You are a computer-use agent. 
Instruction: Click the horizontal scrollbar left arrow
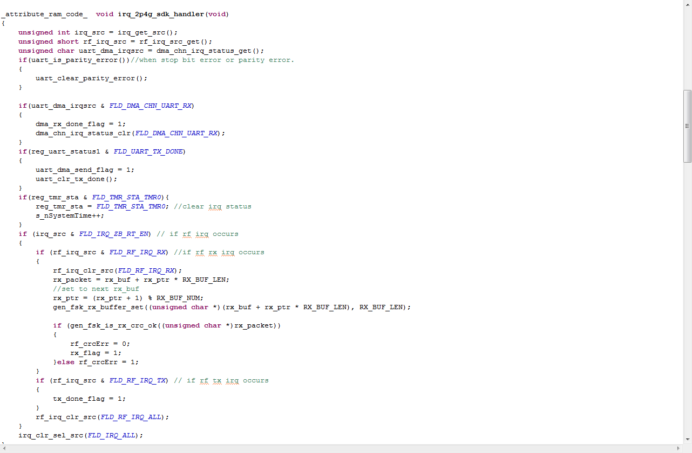4,448
